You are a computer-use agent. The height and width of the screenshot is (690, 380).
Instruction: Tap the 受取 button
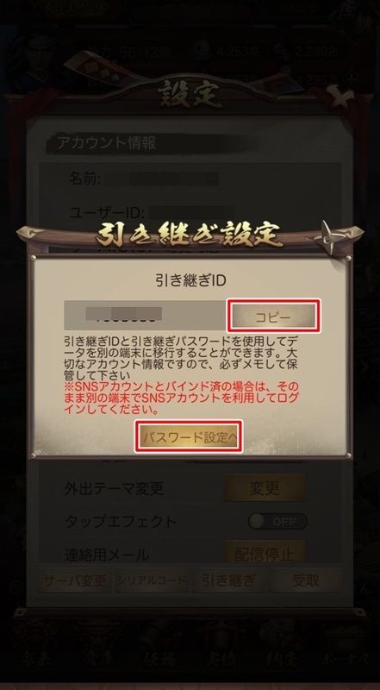pos(306,580)
